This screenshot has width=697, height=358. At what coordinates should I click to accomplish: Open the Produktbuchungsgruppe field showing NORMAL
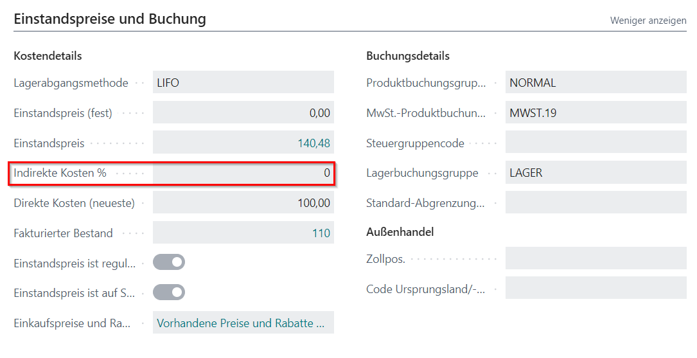596,83
